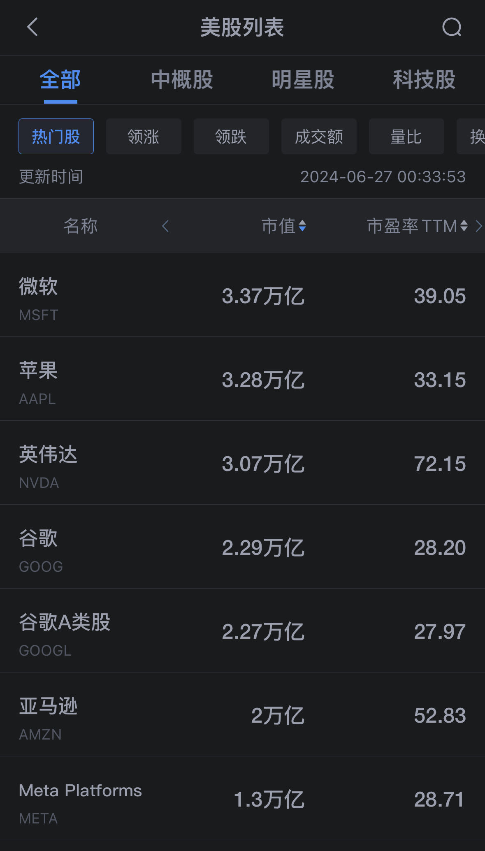Viewport: 485px width, 851px height.
Task: Select the 全部 tab
Action: coord(60,79)
